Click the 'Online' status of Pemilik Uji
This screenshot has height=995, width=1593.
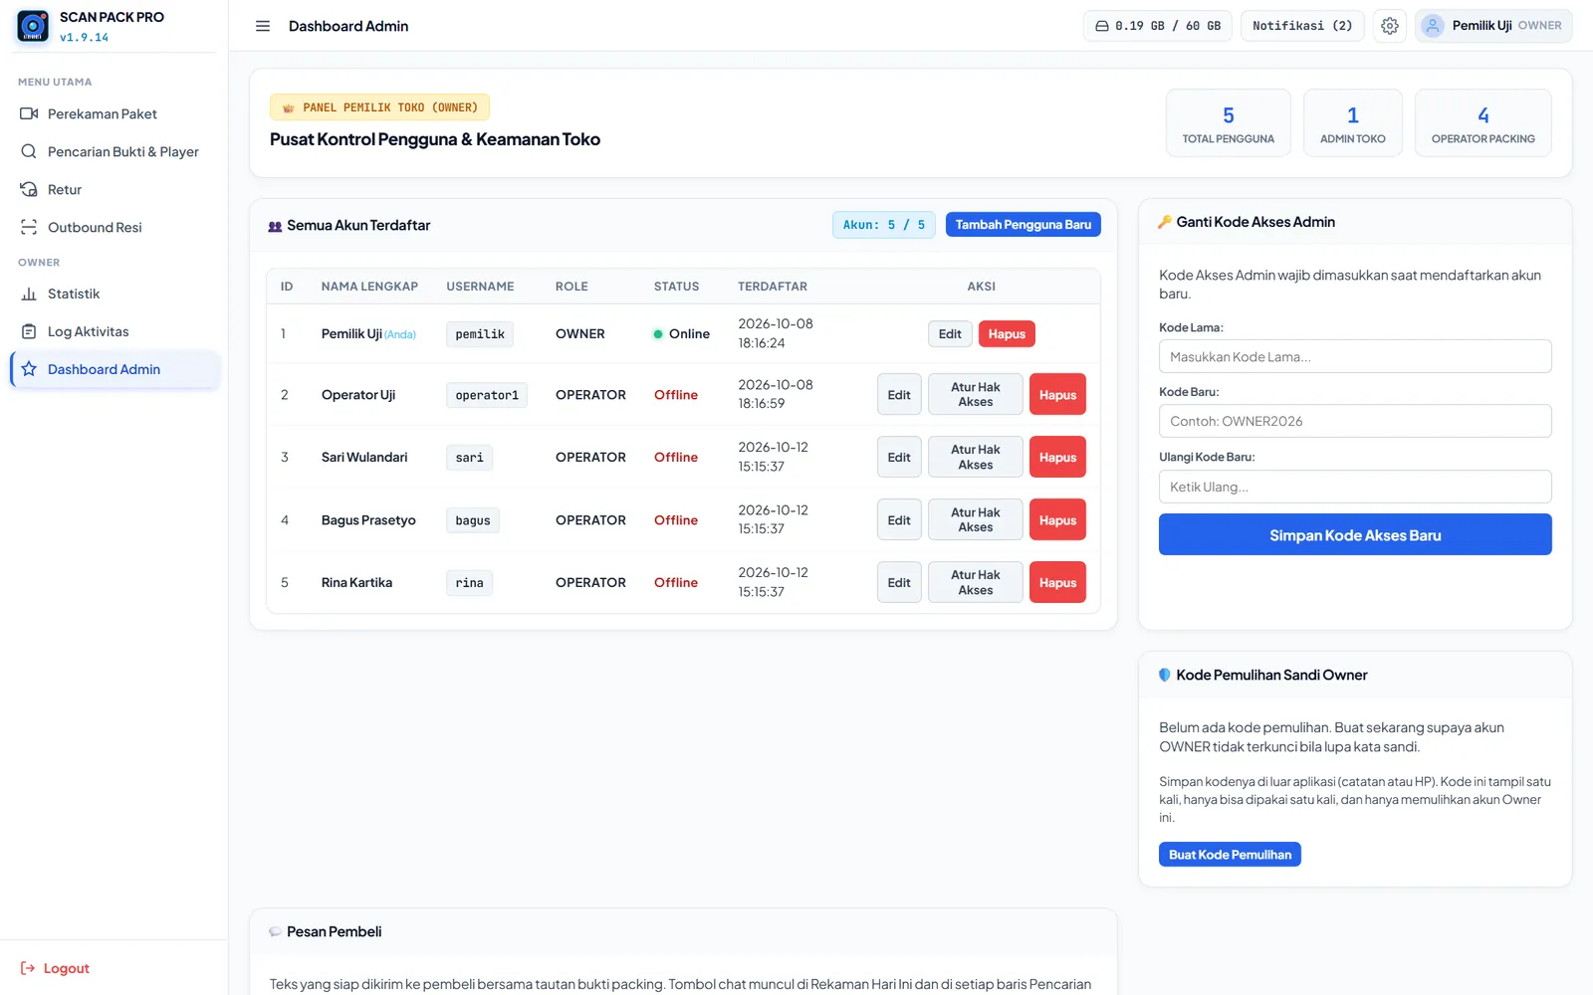click(681, 334)
